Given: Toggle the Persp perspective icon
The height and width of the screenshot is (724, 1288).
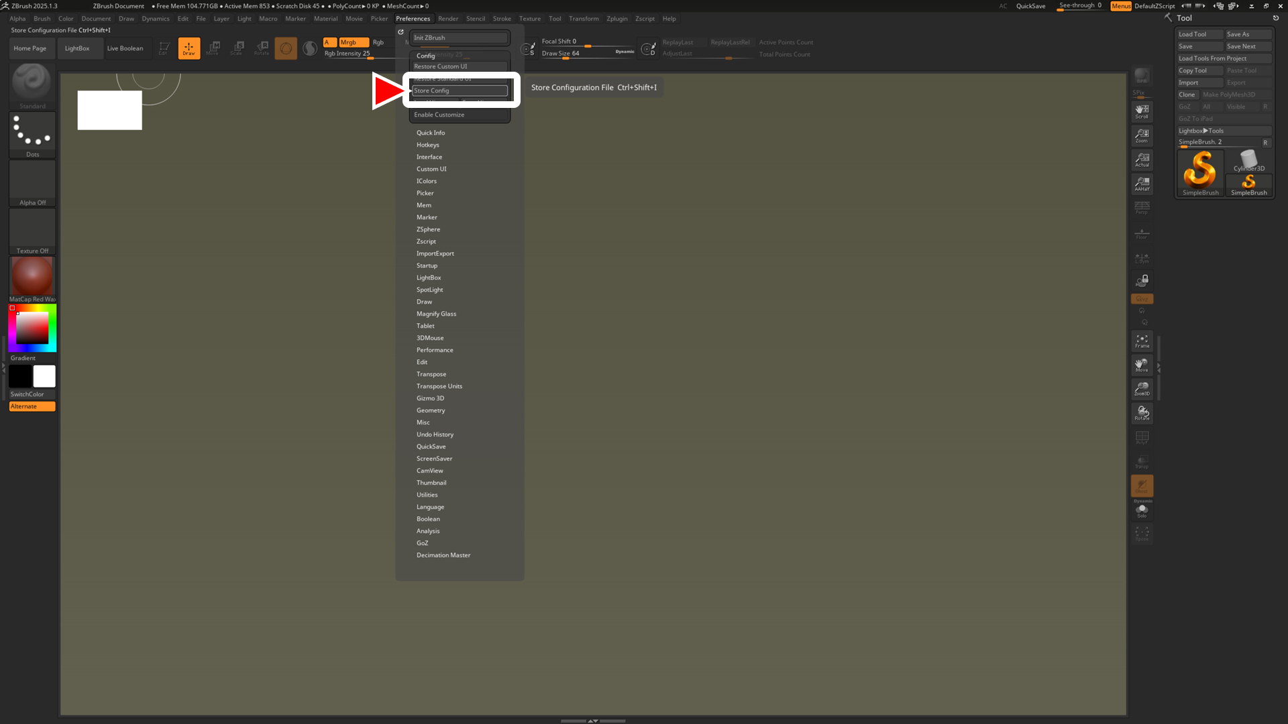Looking at the screenshot, I should [x=1142, y=208].
